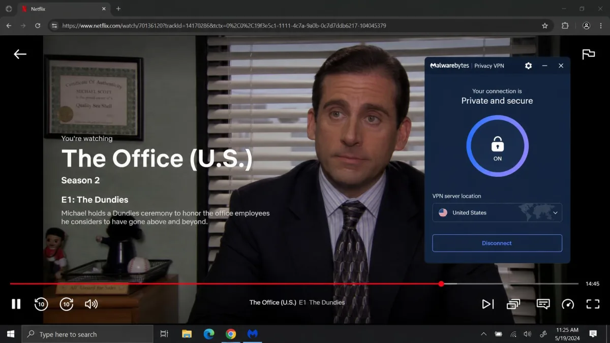The height and width of the screenshot is (343, 610).
Task: Open the Wi-Fi network tray icon
Action: pos(513,334)
